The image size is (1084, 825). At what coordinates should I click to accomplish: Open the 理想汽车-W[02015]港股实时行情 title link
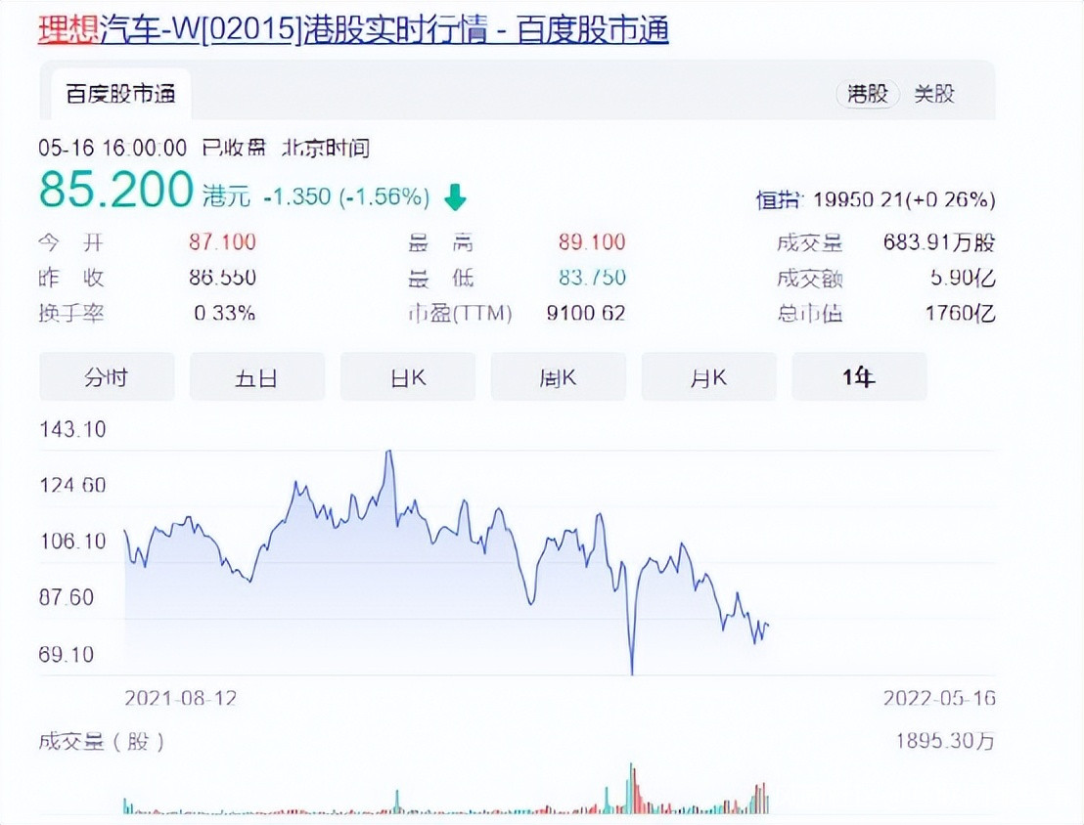pyautogui.click(x=353, y=29)
